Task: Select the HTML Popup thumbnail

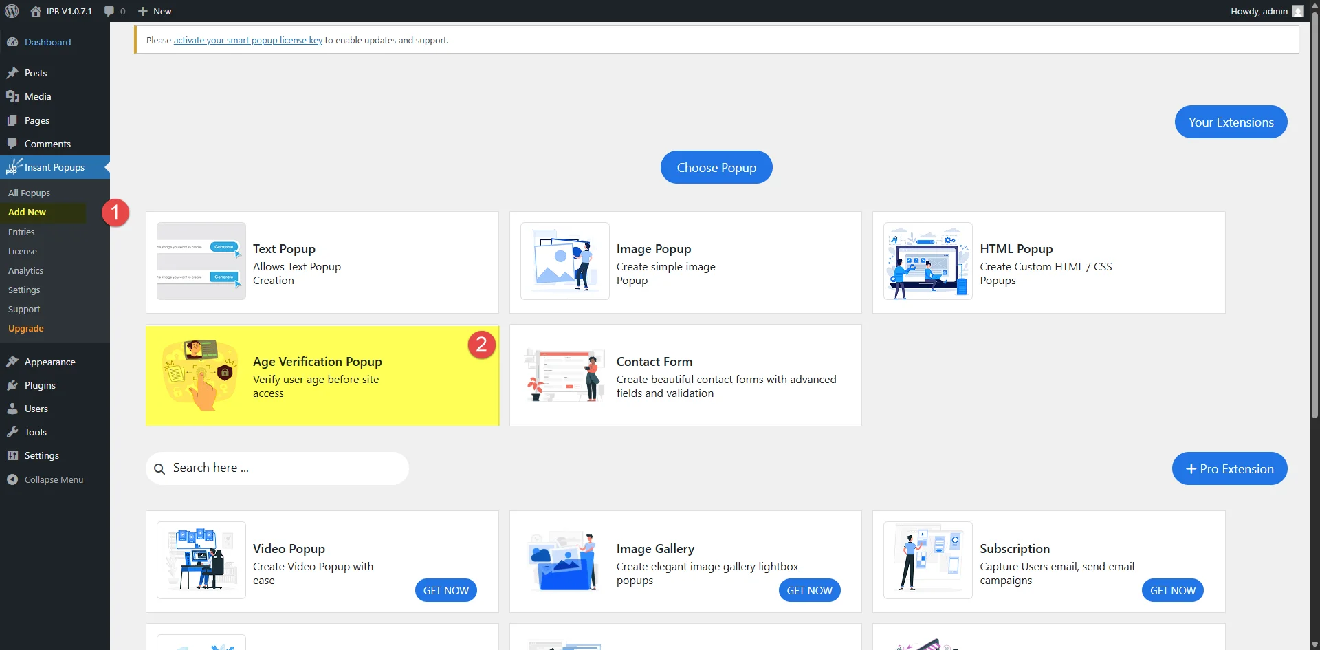Action: coord(928,261)
